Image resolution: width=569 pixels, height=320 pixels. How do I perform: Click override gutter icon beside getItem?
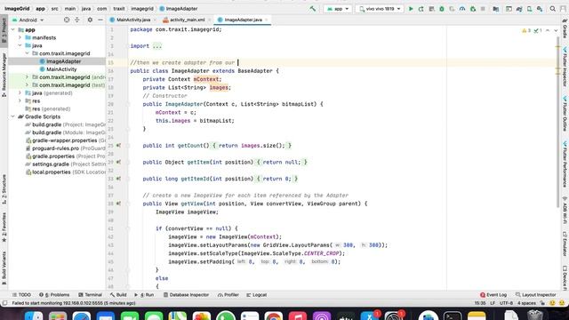pyautogui.click(x=118, y=162)
